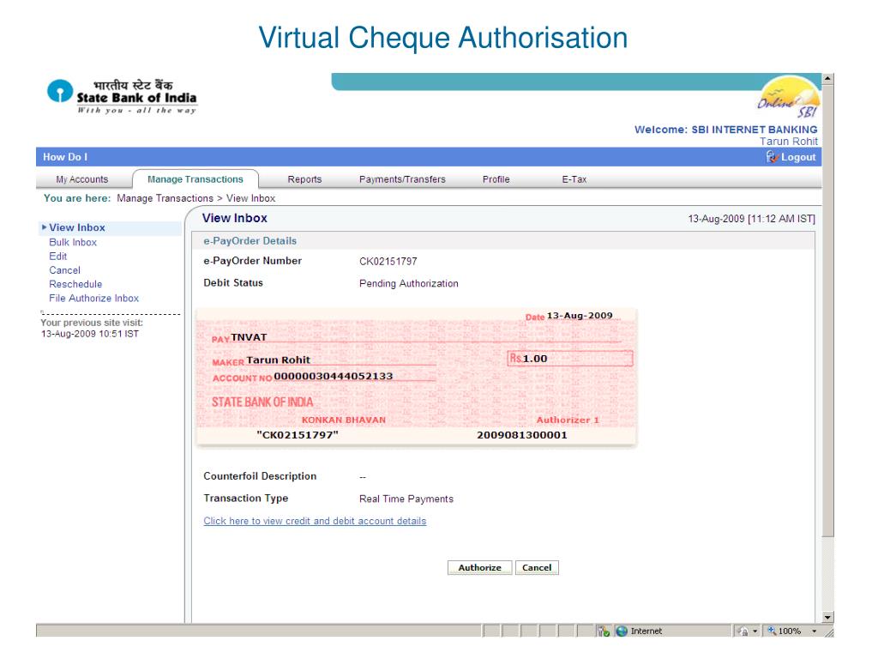
Task: Select the Manage Transactions tab
Action: point(195,179)
